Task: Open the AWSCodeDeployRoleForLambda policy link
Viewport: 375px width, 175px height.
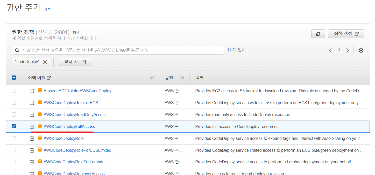Action: click(74, 162)
